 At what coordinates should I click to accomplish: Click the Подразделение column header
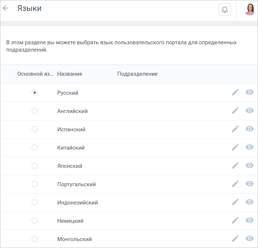pos(137,74)
